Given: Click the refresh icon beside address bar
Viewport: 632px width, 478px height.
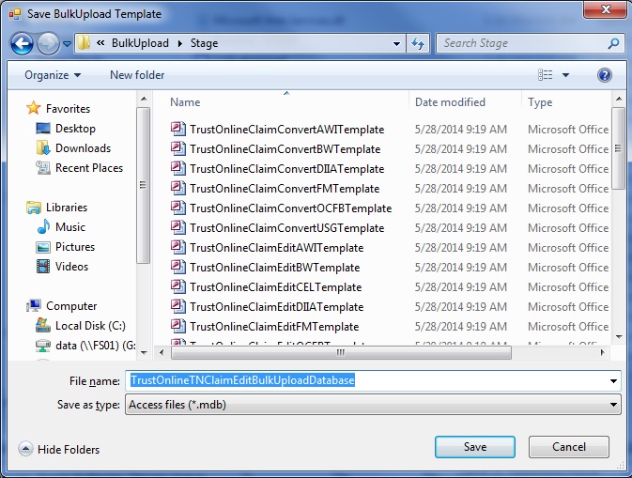Looking at the screenshot, I should (419, 43).
